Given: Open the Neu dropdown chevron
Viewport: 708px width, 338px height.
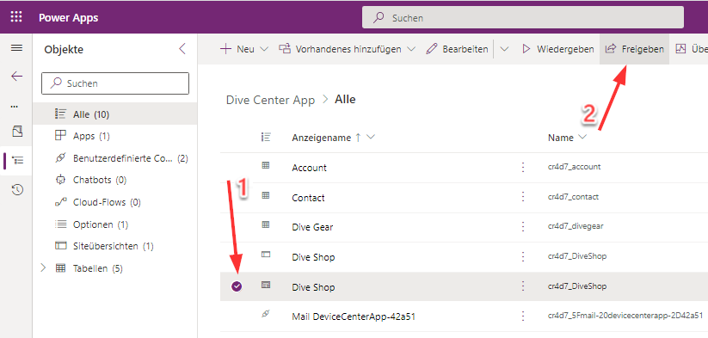Looking at the screenshot, I should coord(265,49).
